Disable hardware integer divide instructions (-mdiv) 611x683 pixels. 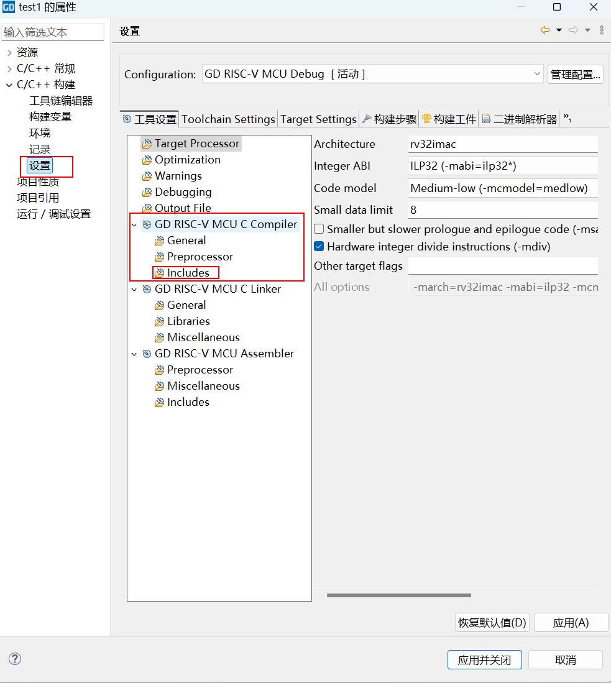[x=319, y=245]
